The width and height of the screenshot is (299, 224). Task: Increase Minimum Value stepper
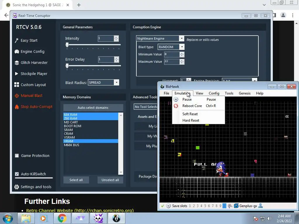point(182,53)
